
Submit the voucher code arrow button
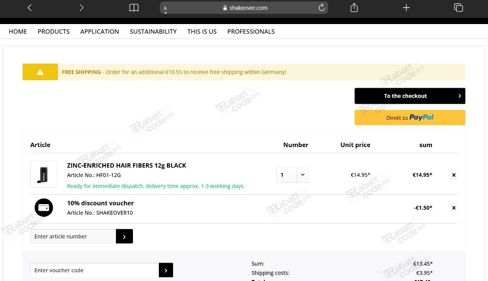pos(166,270)
